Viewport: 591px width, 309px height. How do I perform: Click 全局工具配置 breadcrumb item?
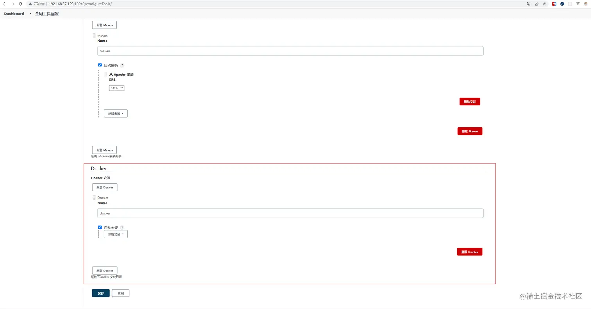(47, 14)
